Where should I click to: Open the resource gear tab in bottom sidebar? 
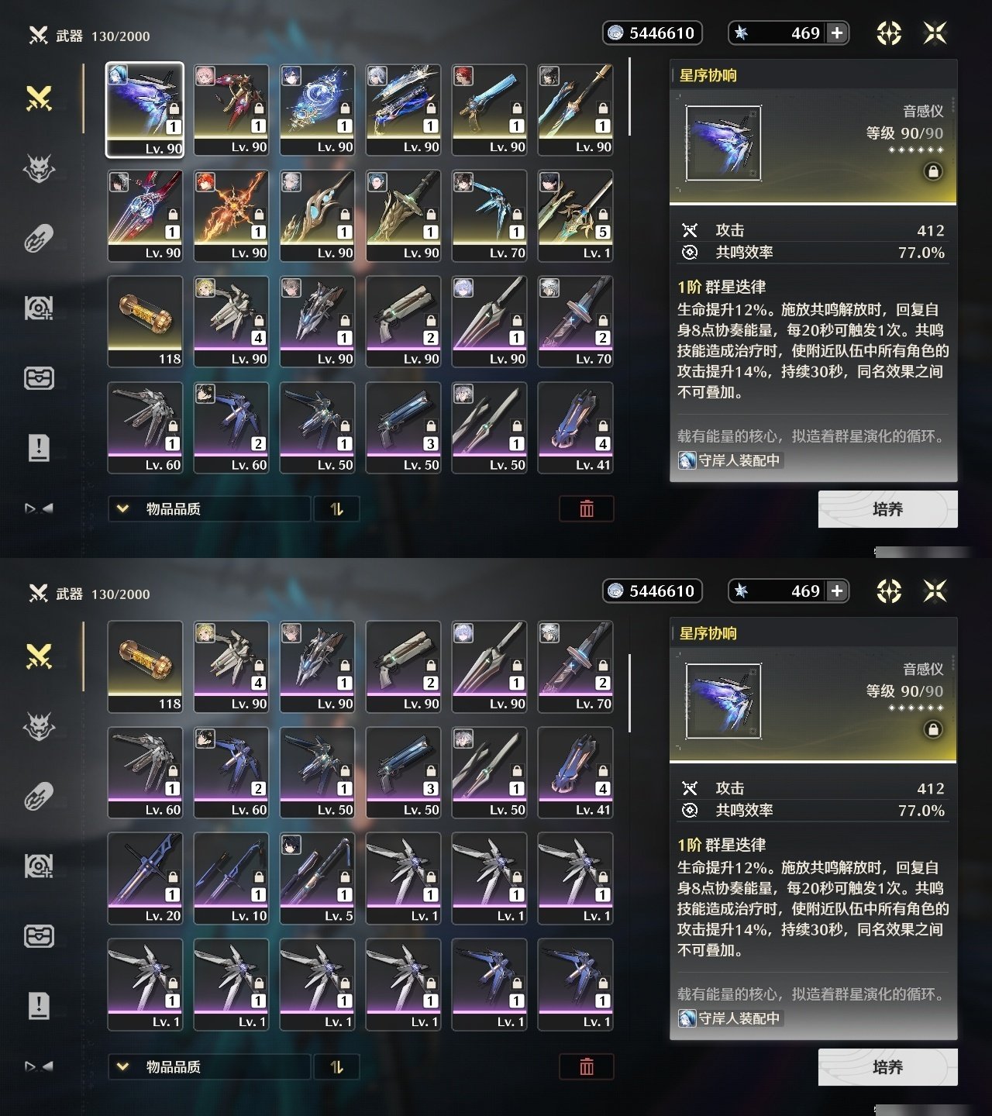39,866
